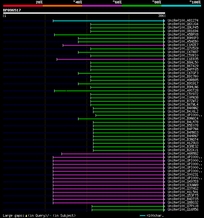Image resolution: width=204 pixels, height=218 pixels.
Task: Open hit UniRef100_A8I274
Action: tap(183, 21)
